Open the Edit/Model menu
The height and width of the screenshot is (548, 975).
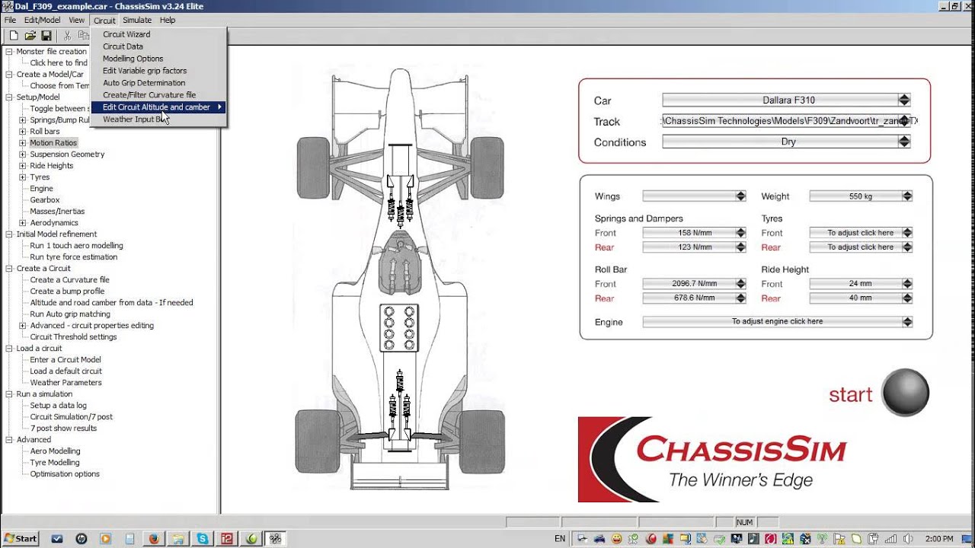(x=42, y=20)
